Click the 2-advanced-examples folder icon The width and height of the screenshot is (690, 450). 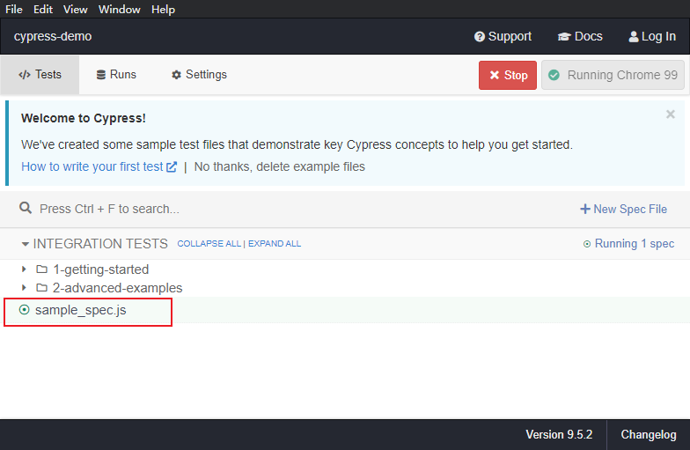click(42, 287)
